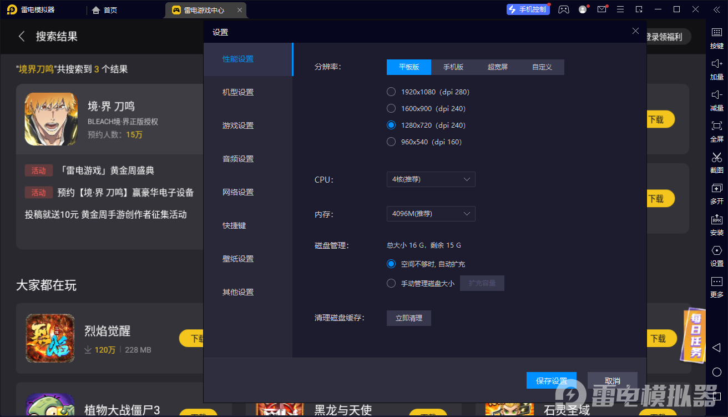The image size is (728, 417).
Task: Take a screenshot with the 截图 icon
Action: pyautogui.click(x=716, y=163)
